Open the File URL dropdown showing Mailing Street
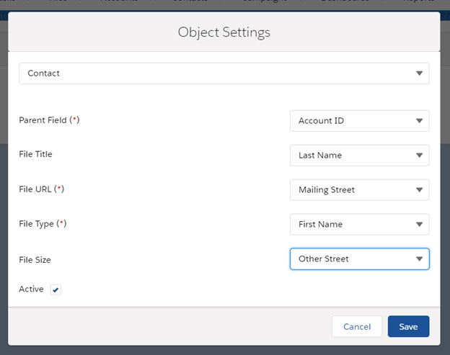450x355 pixels. (x=353, y=190)
